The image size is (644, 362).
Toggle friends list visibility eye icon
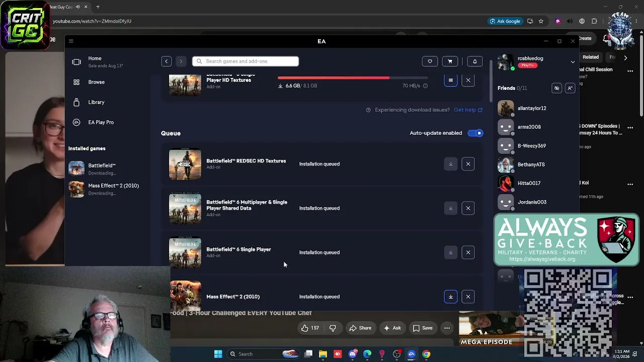556,88
